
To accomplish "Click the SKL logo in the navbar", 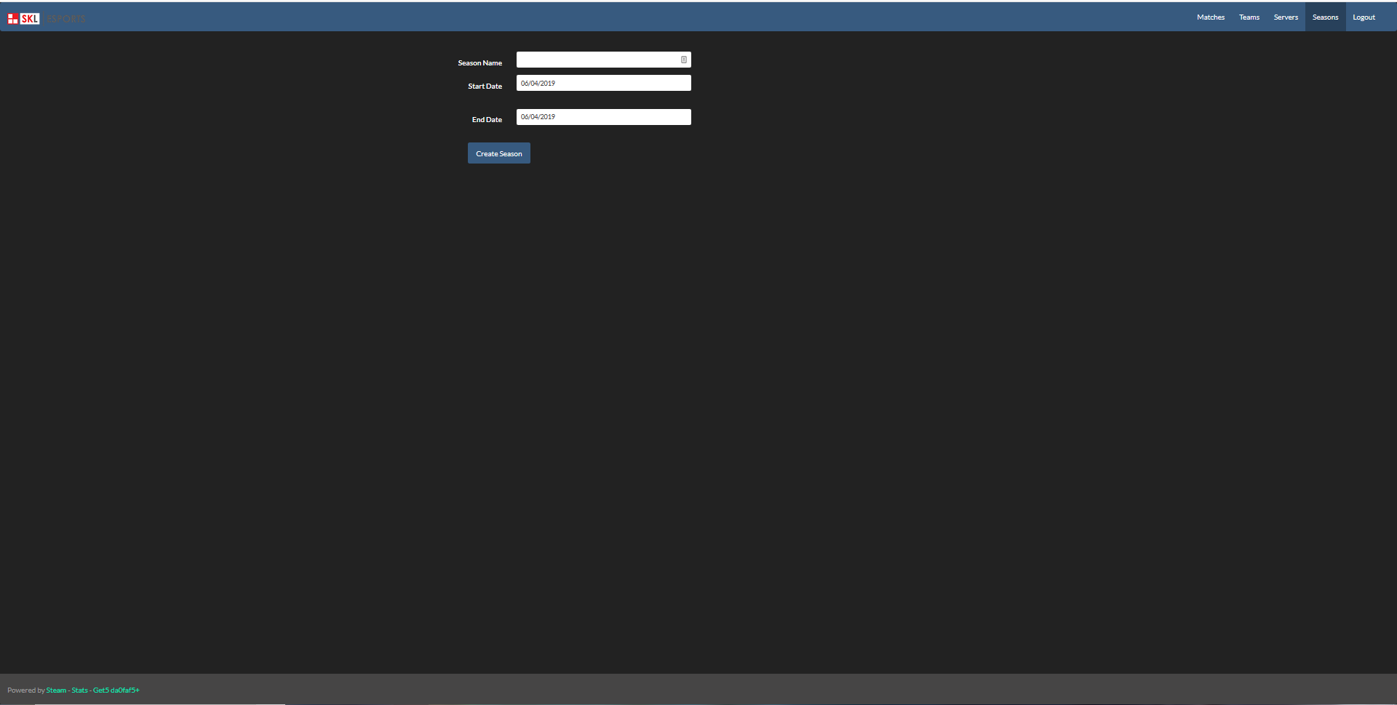I will pos(23,18).
